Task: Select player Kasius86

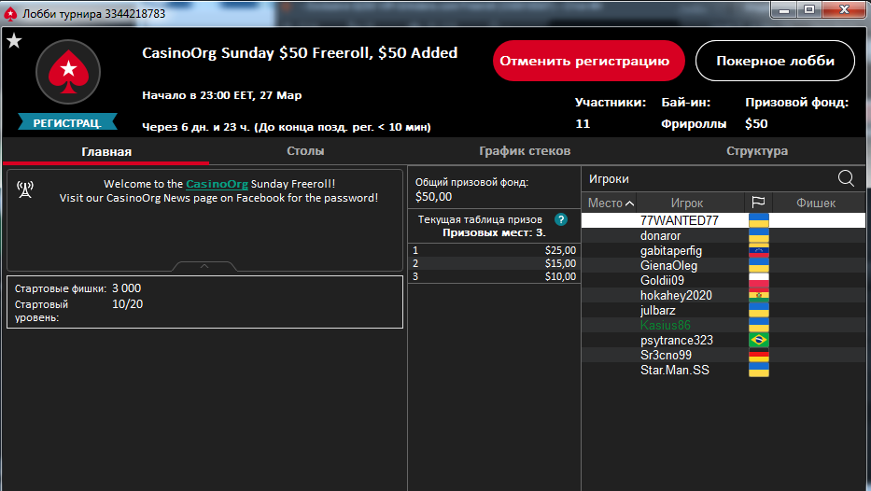Action: (723, 325)
